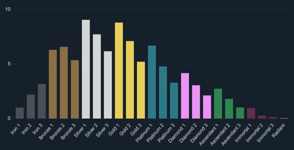Select the Gold 3 bar
Screen dimensions: 294x150
tap(141, 90)
